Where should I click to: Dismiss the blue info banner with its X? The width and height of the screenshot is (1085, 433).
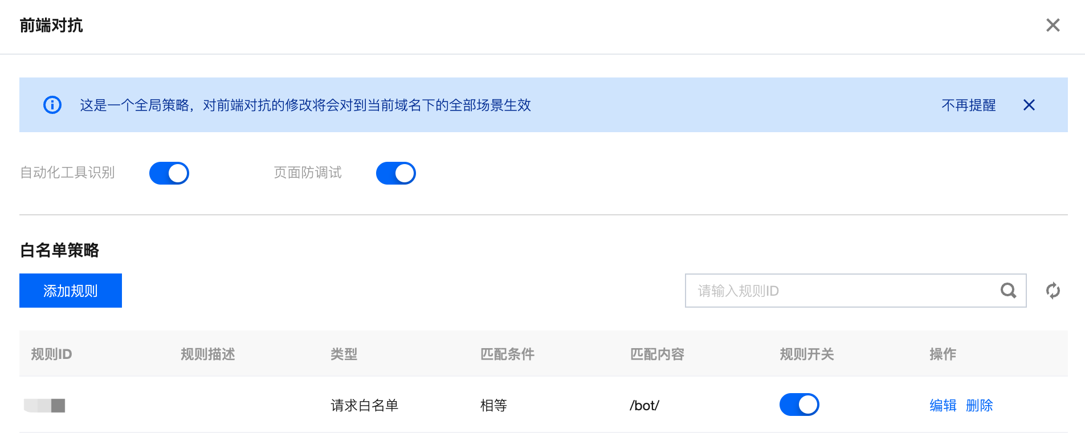1029,105
